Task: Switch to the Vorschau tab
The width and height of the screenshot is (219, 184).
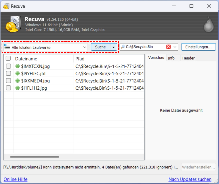Action: 156,57
